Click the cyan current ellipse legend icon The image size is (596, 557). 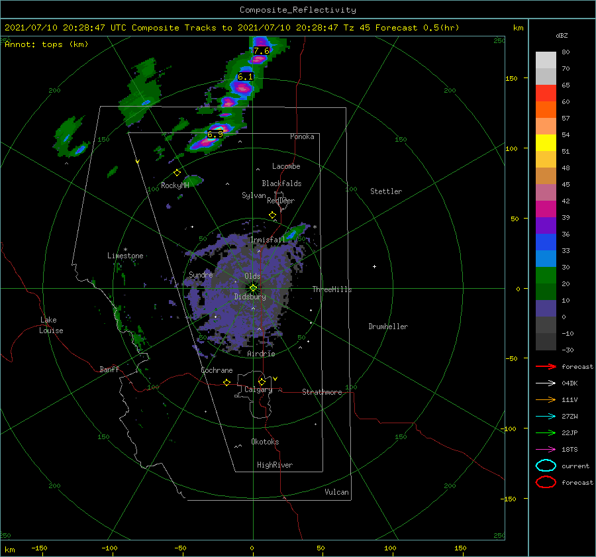[546, 466]
